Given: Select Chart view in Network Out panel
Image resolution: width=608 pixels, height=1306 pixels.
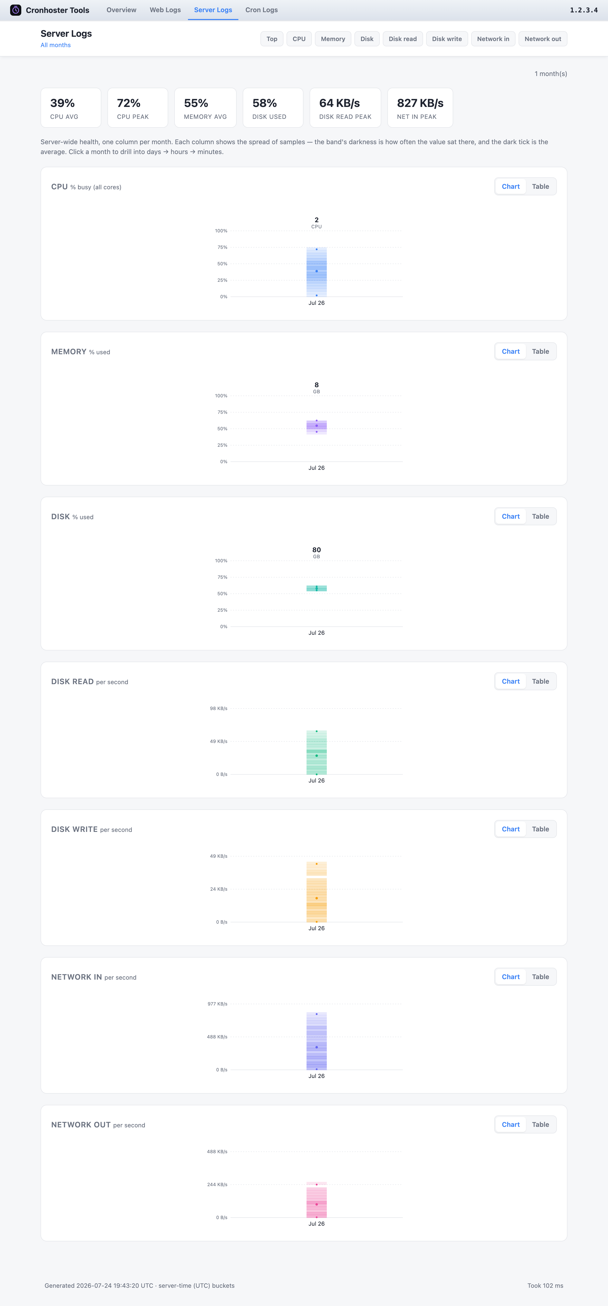Looking at the screenshot, I should click(511, 1125).
